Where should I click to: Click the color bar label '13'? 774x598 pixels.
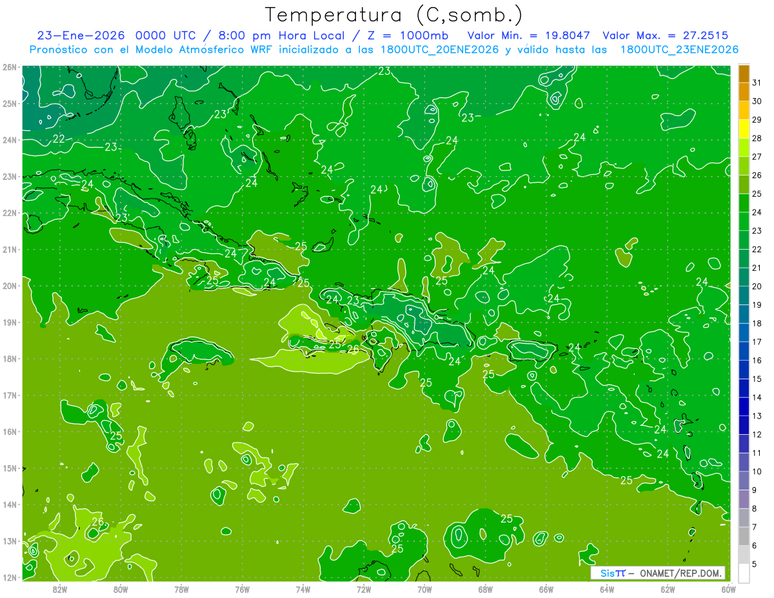point(757,416)
